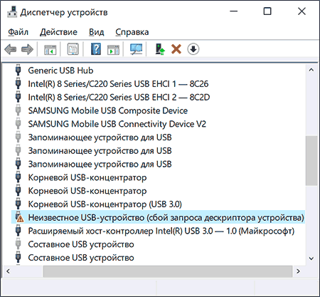Open the Вид menu

coord(96,32)
